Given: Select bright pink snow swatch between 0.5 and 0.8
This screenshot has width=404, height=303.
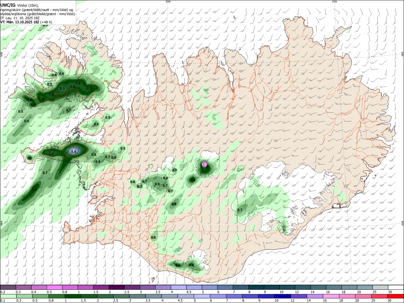Looking at the screenshot, I should pos(54,288).
